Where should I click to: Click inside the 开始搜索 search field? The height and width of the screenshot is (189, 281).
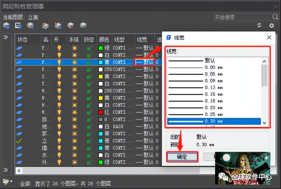pyautogui.click(x=242, y=17)
